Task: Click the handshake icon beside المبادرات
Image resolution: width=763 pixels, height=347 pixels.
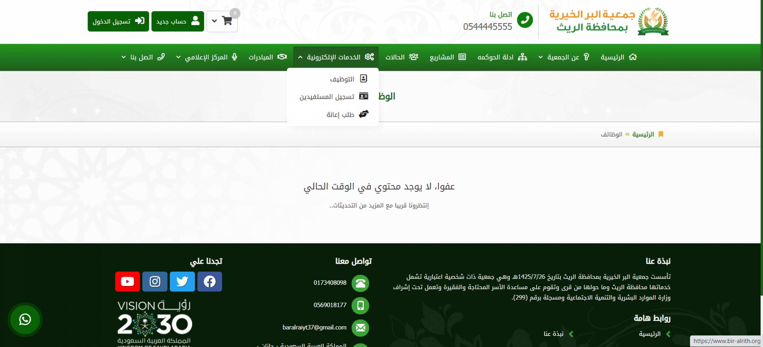Action: pos(282,57)
